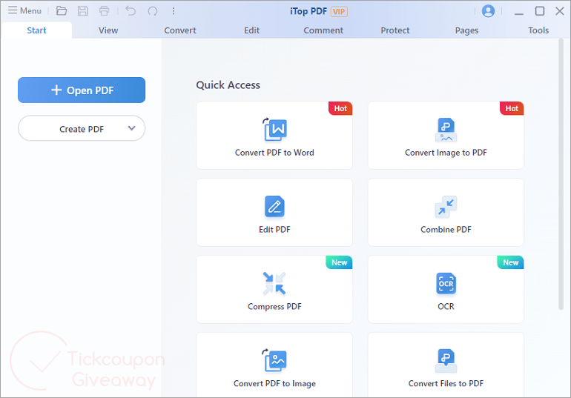The image size is (571, 398).
Task: Click the Convert Image to PDF label
Action: pyautogui.click(x=446, y=153)
